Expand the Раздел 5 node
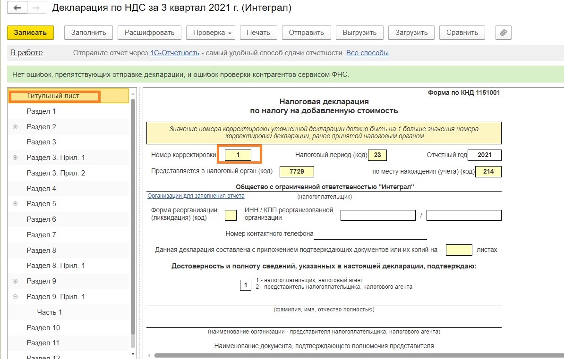 pos(15,204)
